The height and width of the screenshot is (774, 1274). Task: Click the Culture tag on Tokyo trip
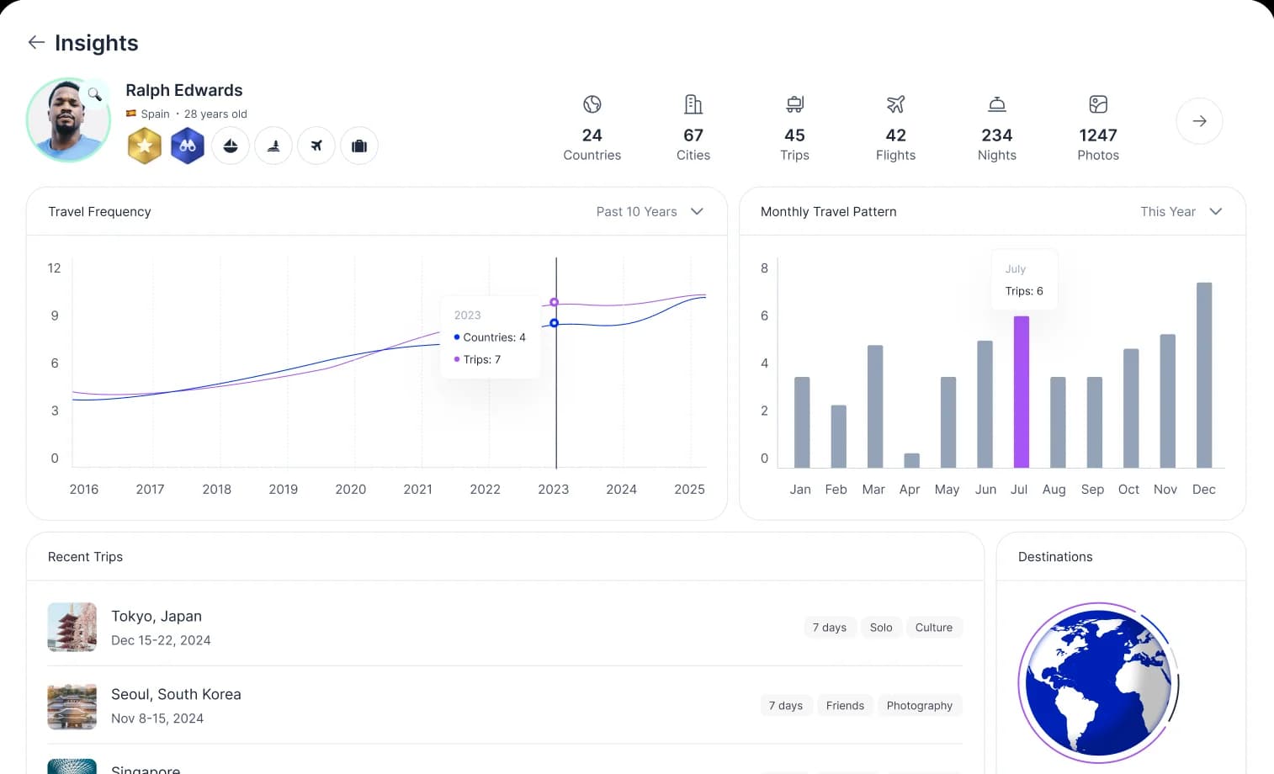click(x=934, y=628)
